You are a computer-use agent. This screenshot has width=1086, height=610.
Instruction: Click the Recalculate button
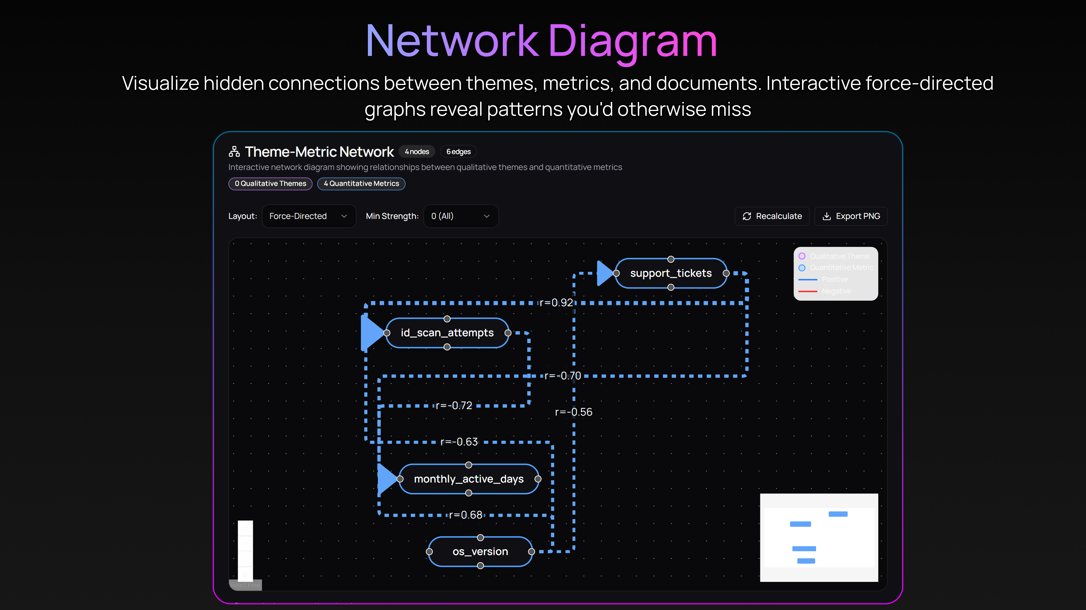(772, 216)
